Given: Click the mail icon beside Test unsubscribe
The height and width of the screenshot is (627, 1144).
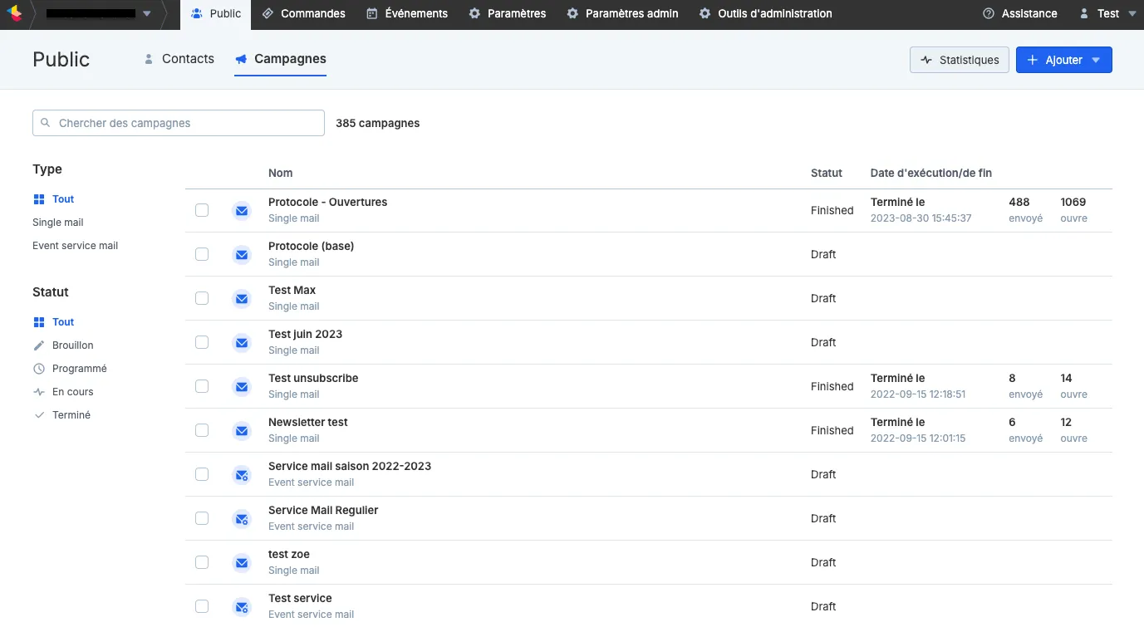Looking at the screenshot, I should pyautogui.click(x=242, y=387).
